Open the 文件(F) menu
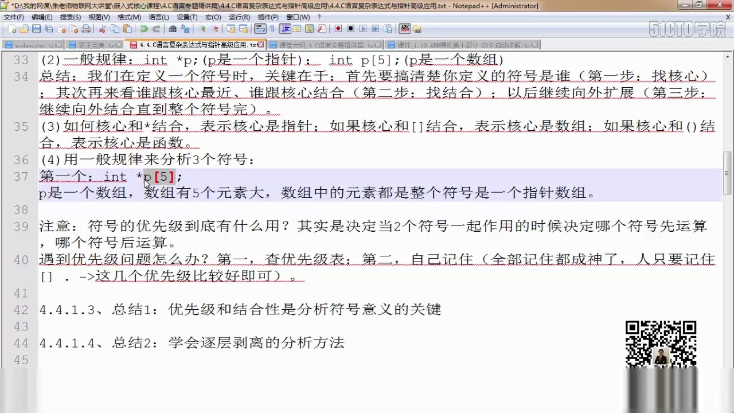Image resolution: width=734 pixels, height=413 pixels. [14, 17]
